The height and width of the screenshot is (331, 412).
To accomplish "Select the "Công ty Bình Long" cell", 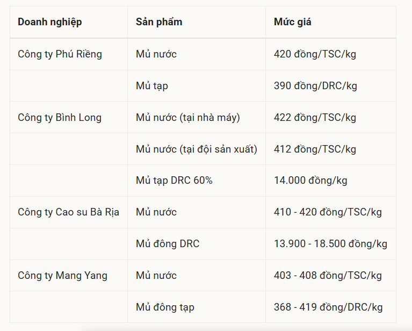I will point(60,118).
